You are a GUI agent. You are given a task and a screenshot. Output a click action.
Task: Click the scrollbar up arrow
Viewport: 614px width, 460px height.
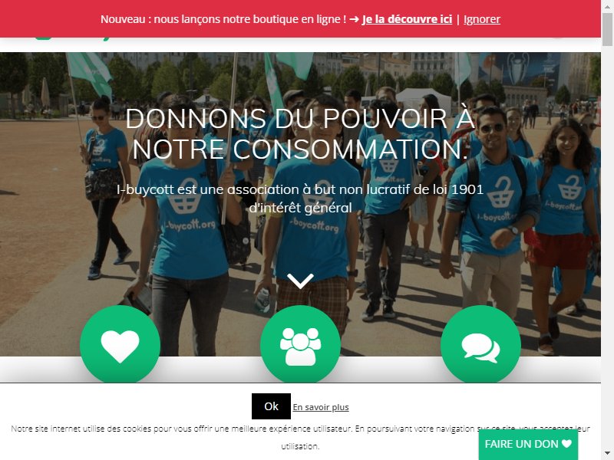click(607, 6)
